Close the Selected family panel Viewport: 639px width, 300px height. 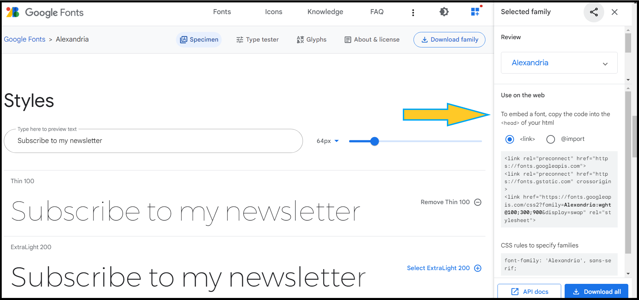(614, 12)
